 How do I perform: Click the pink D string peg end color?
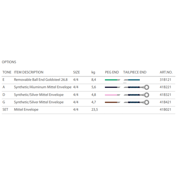click(111, 95)
